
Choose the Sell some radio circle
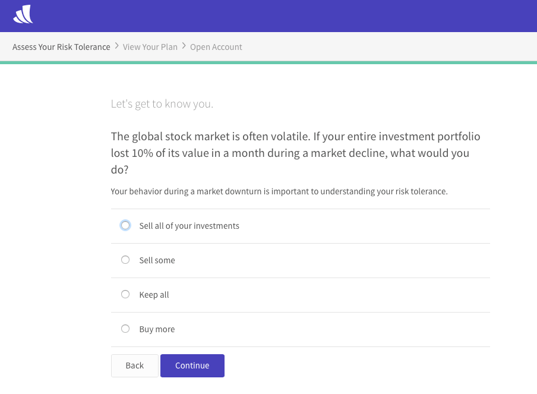click(125, 260)
